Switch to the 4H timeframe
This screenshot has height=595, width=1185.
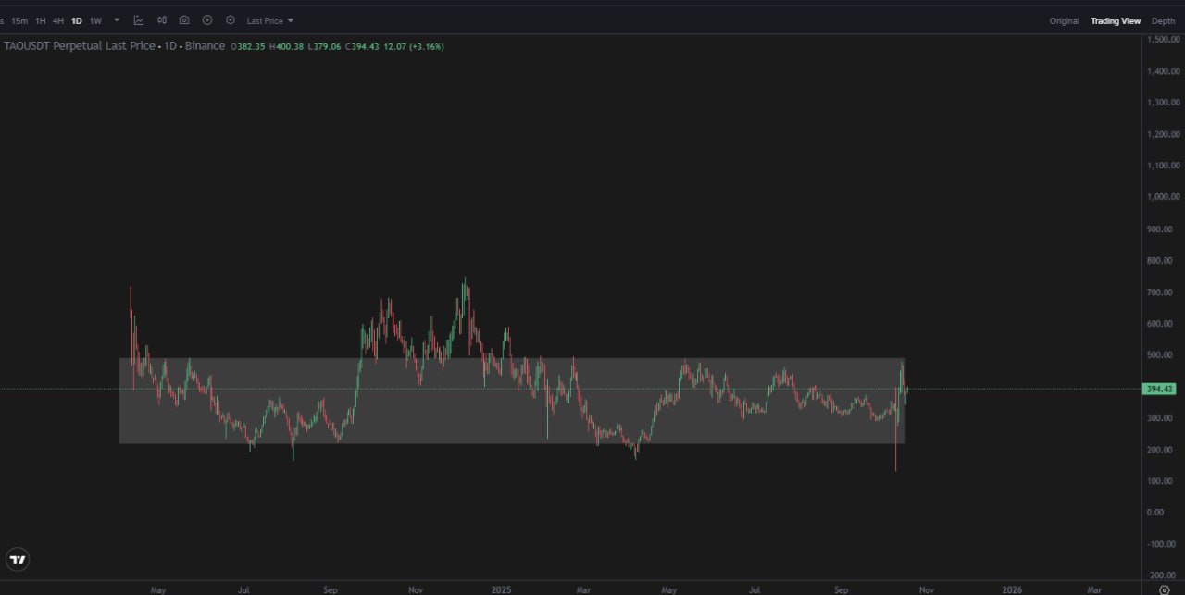pyautogui.click(x=58, y=20)
